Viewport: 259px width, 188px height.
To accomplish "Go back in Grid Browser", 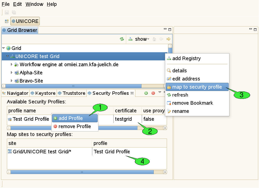I will coord(161,39).
